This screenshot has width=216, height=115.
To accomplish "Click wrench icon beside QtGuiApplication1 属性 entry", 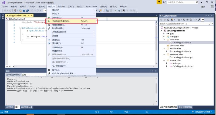I will (49, 73).
